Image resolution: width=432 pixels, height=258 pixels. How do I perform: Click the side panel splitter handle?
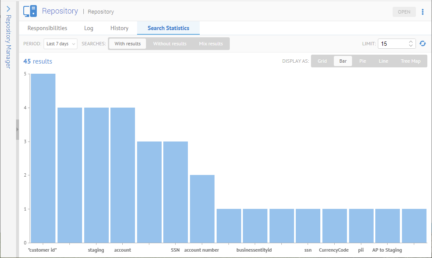17,129
